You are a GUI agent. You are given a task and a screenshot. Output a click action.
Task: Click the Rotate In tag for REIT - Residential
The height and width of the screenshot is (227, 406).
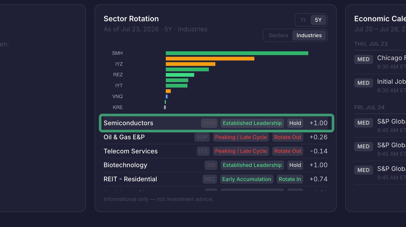pos(290,179)
